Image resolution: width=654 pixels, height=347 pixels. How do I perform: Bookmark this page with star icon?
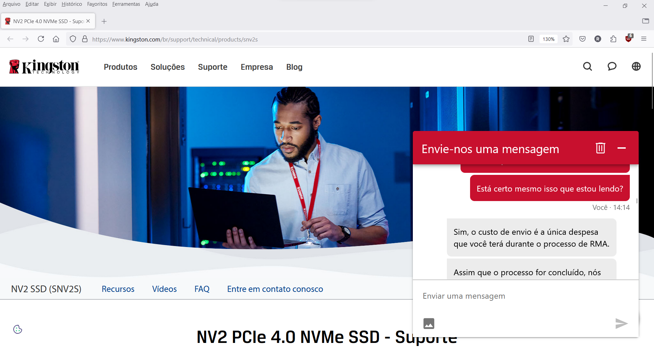point(566,39)
